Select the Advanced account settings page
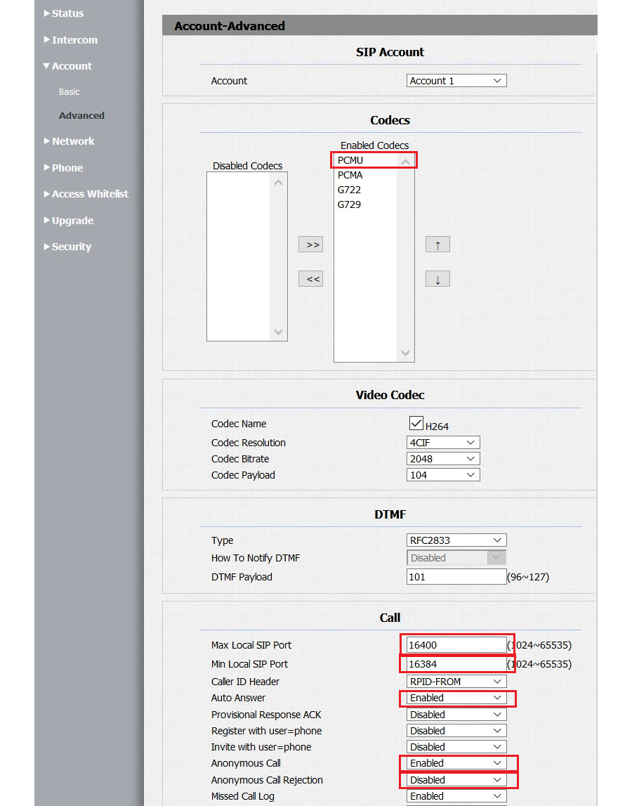This screenshot has width=632, height=806. (81, 115)
